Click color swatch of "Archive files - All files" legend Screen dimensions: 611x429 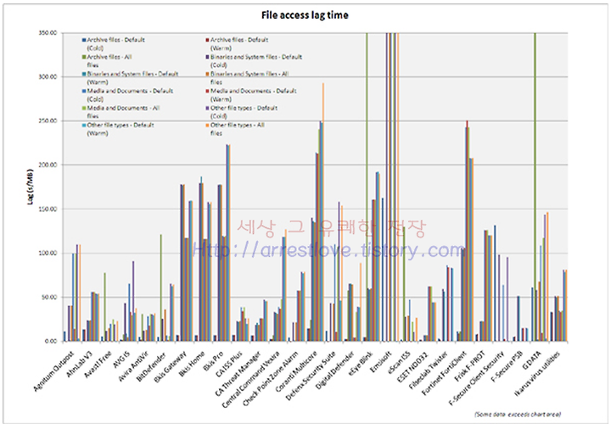point(84,57)
